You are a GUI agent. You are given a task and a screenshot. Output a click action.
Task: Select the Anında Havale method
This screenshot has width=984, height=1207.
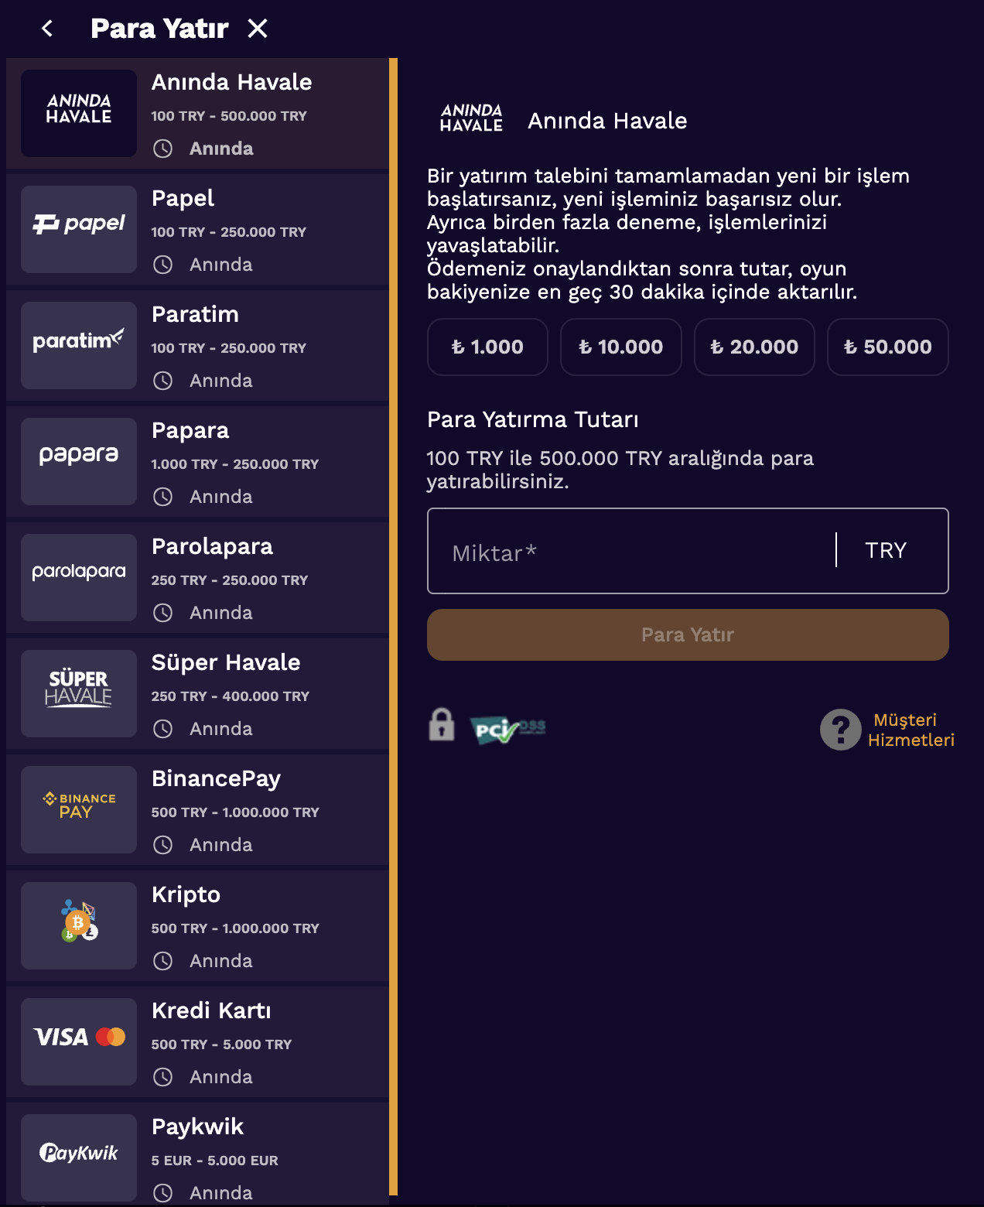coord(197,114)
